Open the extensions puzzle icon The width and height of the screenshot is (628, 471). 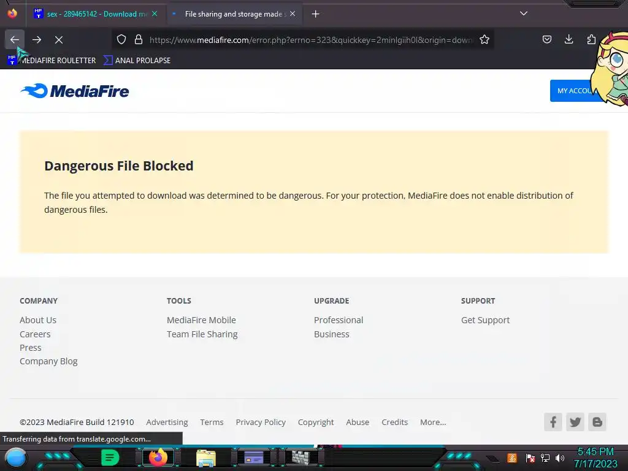(x=591, y=40)
